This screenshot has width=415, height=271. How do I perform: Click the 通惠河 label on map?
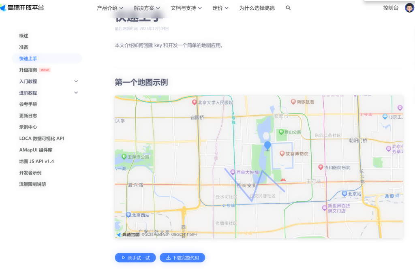click(392, 196)
